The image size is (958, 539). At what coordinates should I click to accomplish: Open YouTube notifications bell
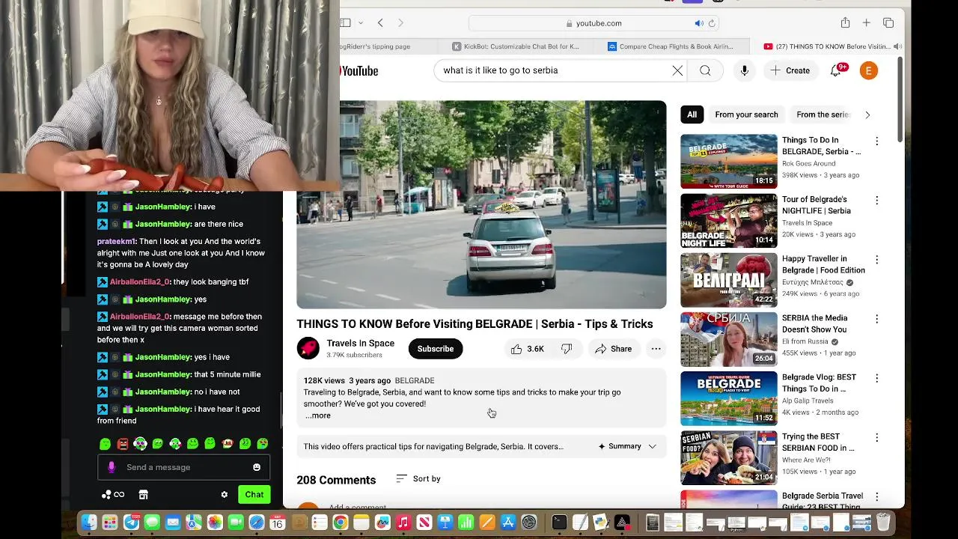836,70
